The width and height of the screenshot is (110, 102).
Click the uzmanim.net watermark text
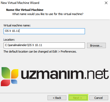pos(65,74)
